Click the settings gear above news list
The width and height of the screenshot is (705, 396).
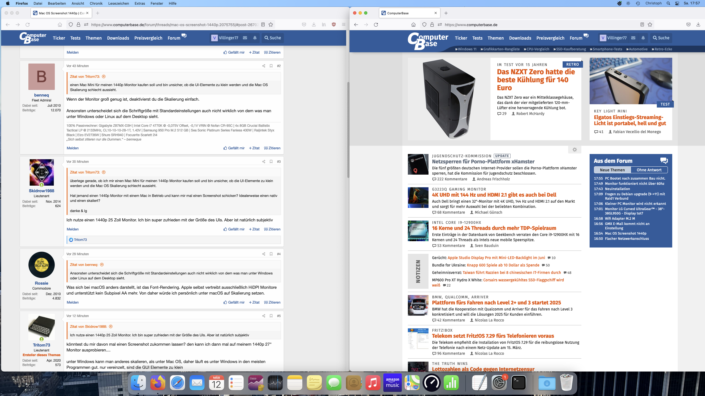[574, 150]
